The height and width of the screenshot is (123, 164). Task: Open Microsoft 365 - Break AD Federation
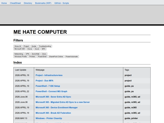pos(53,113)
